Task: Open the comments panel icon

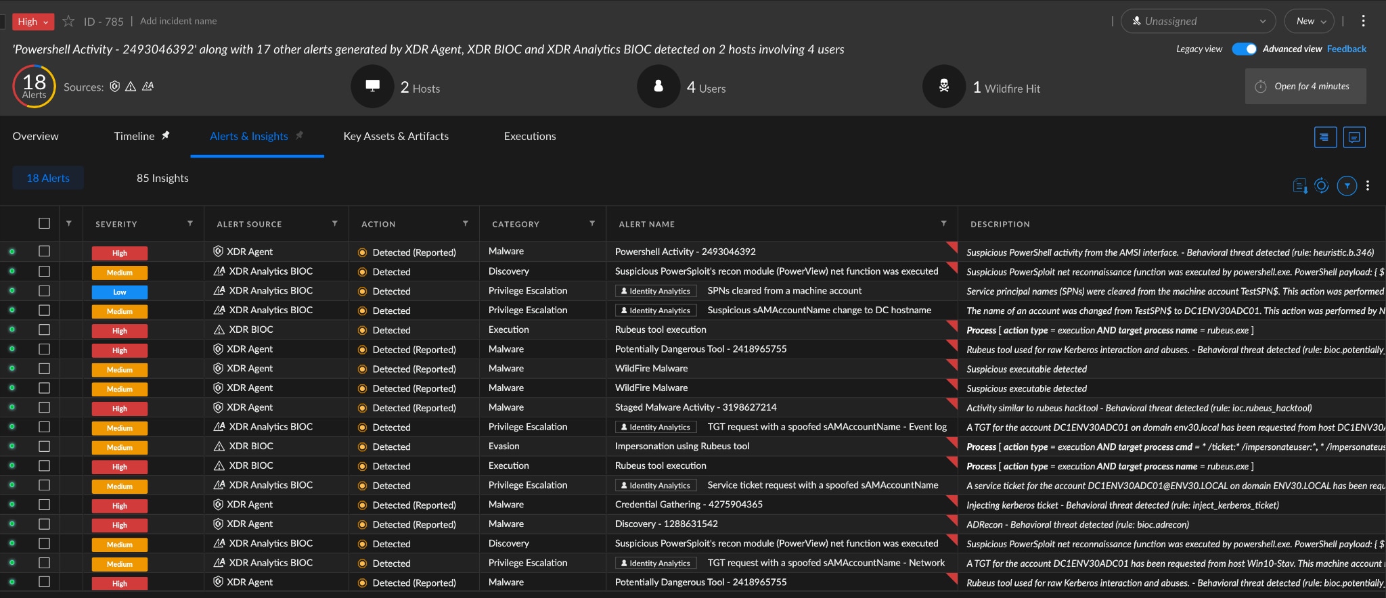Action: coord(1354,137)
